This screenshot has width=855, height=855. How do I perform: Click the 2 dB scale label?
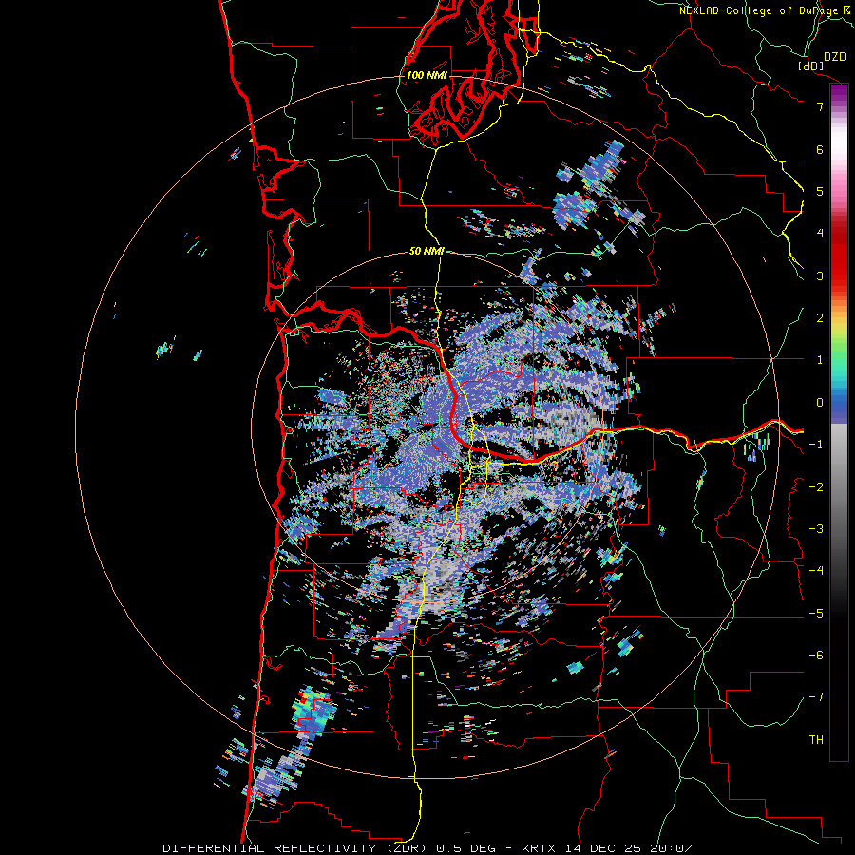[x=820, y=318]
